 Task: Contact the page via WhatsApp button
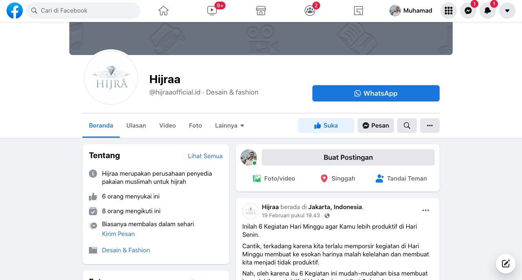376,93
